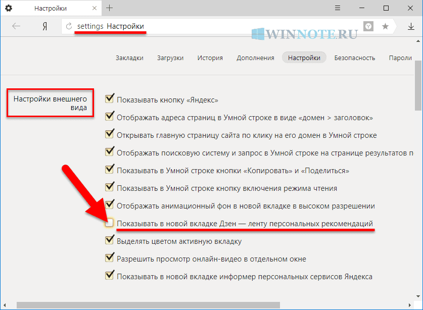This screenshot has height=310, width=423.
Task: Click the browser tab titled Настройки
Action: pos(51,8)
